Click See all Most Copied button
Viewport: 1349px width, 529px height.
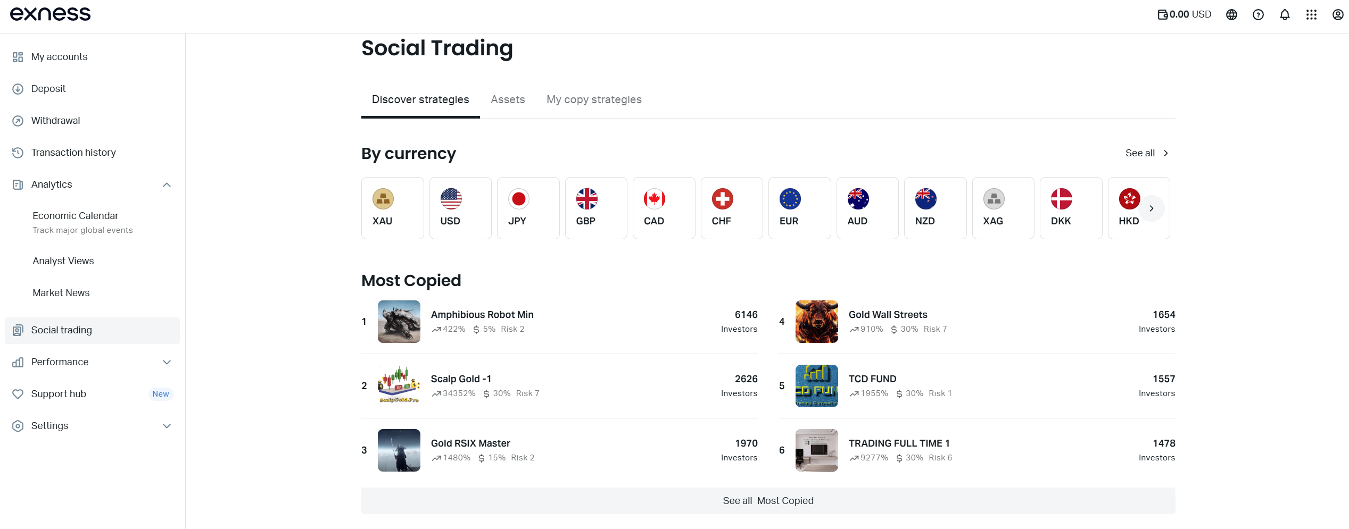click(768, 501)
